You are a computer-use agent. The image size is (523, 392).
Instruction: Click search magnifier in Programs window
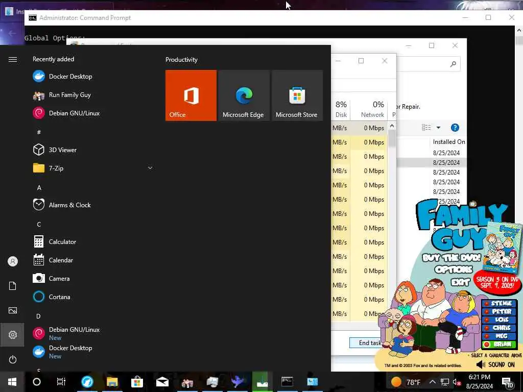tap(453, 64)
